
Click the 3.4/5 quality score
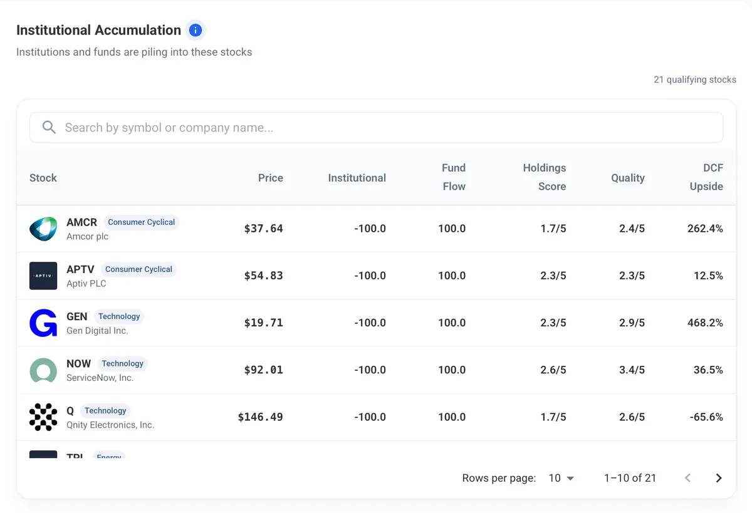coord(632,370)
